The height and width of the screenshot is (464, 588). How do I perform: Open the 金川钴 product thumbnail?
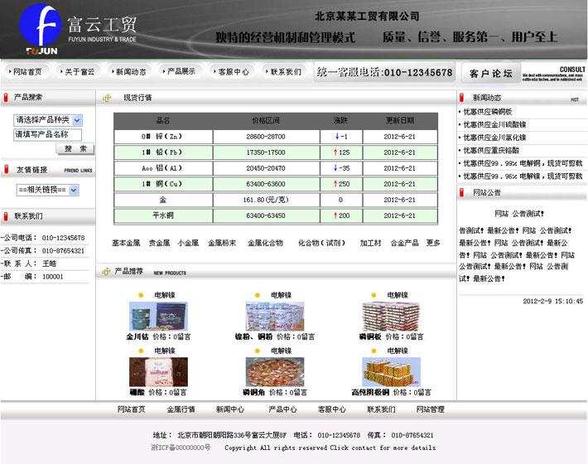(158, 317)
